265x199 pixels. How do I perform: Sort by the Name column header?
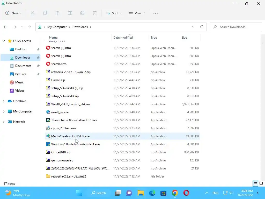78,37
